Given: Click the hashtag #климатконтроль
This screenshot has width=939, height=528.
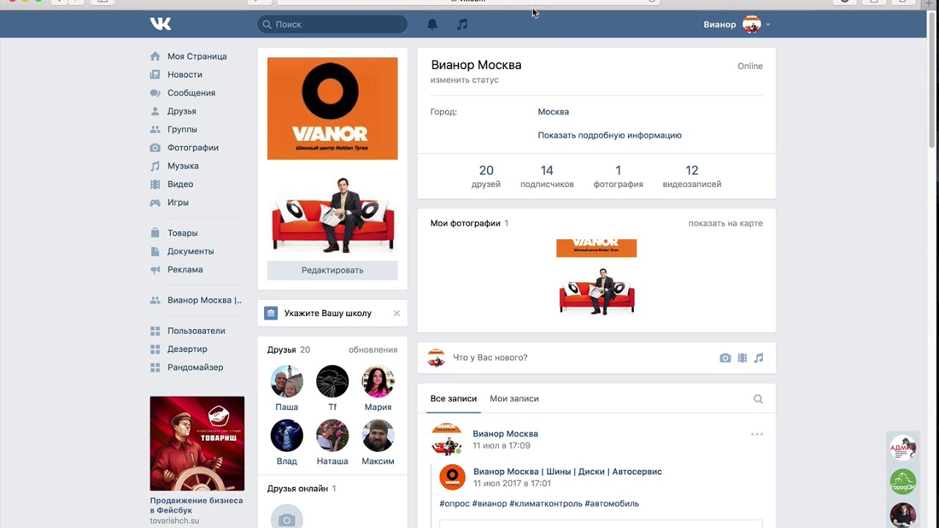Looking at the screenshot, I should pyautogui.click(x=546, y=504).
